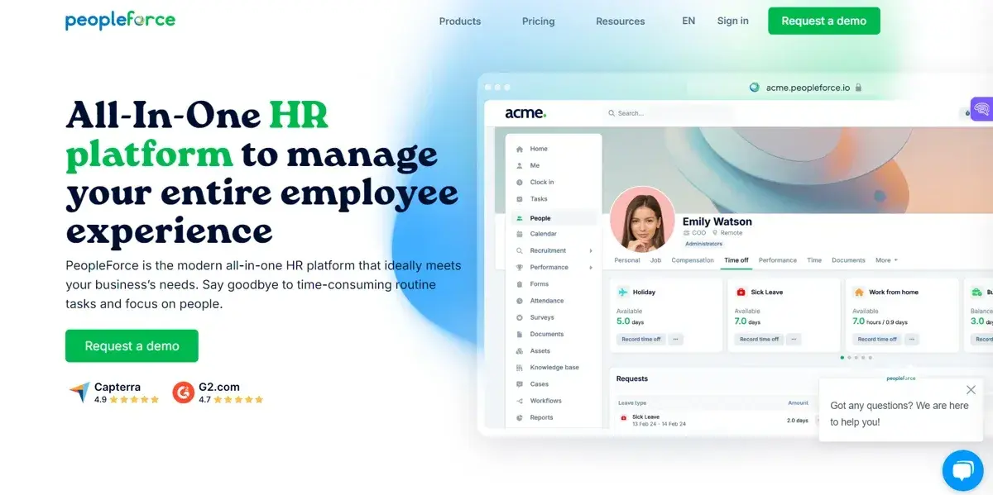This screenshot has width=993, height=495.
Task: Open the More dropdown on Emily's profile
Action: (x=885, y=259)
